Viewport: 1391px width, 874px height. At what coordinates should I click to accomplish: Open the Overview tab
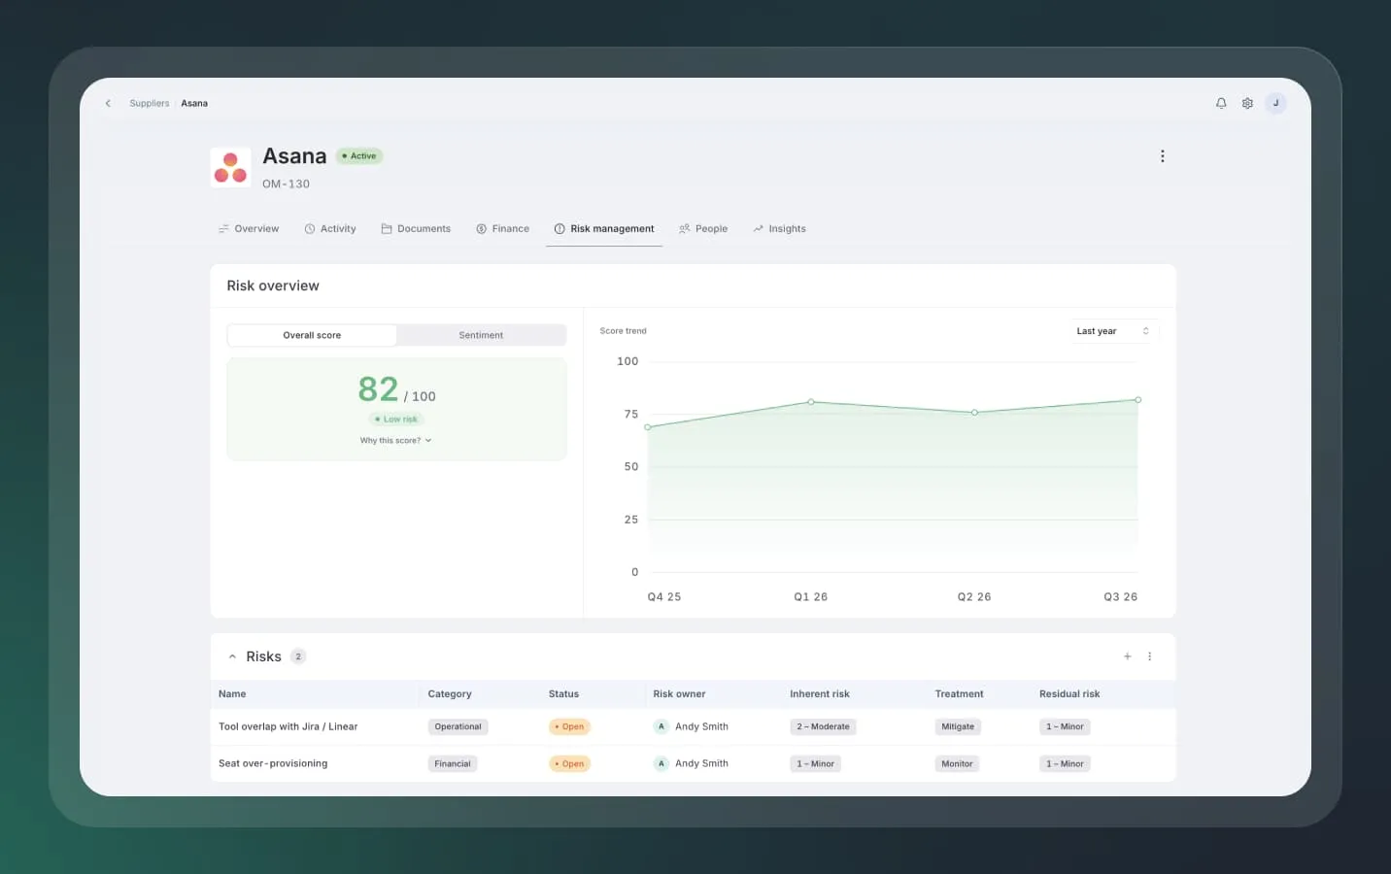(249, 229)
